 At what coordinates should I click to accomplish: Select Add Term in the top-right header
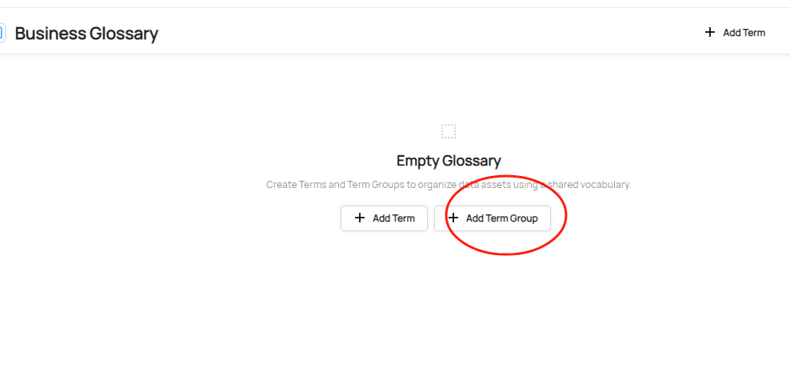click(x=735, y=33)
